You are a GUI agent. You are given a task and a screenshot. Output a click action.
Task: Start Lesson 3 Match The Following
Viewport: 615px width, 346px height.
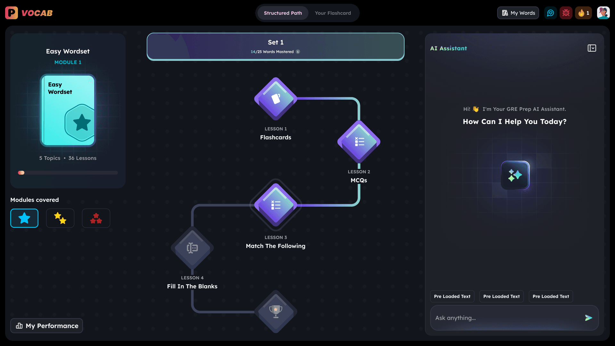(x=275, y=205)
